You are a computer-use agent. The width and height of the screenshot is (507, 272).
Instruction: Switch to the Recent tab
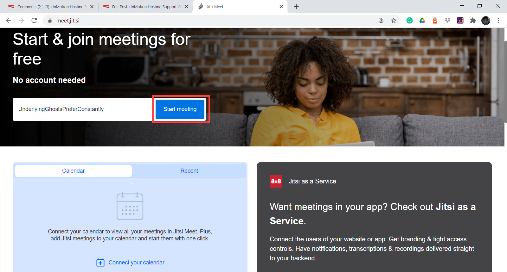point(189,171)
